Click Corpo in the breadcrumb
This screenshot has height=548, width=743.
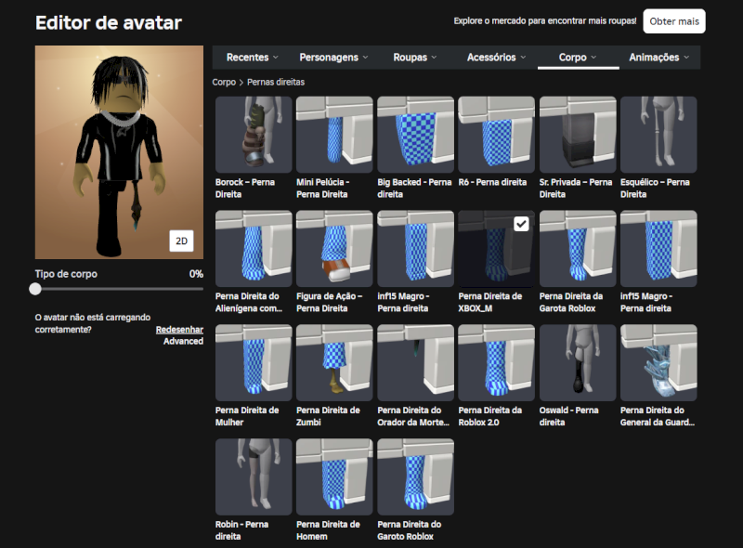pos(224,82)
